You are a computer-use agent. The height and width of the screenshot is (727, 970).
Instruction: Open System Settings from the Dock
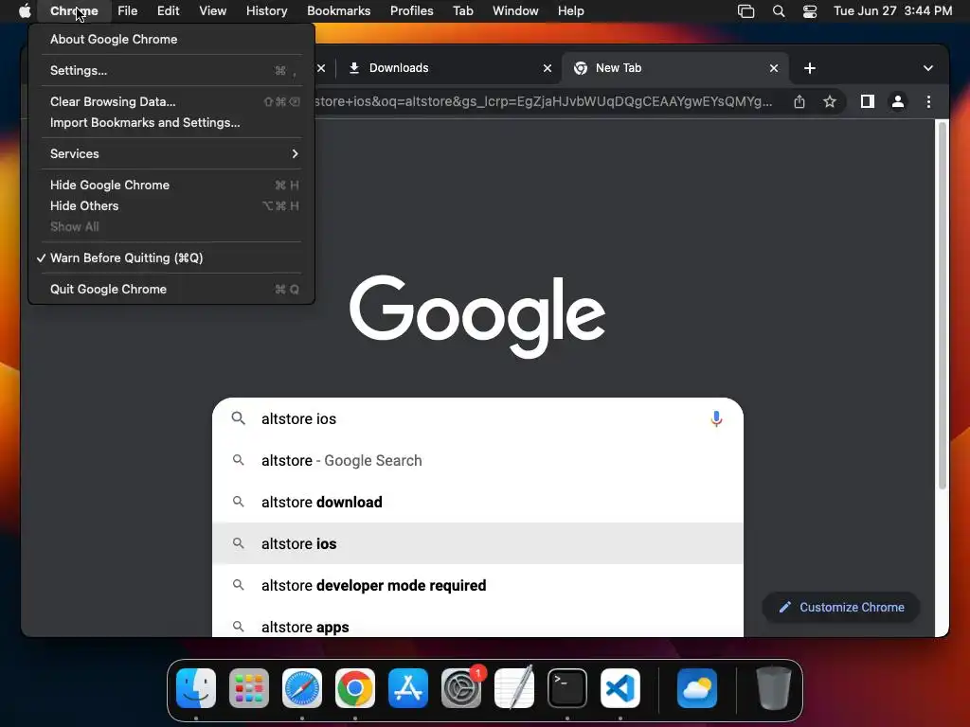(461, 687)
